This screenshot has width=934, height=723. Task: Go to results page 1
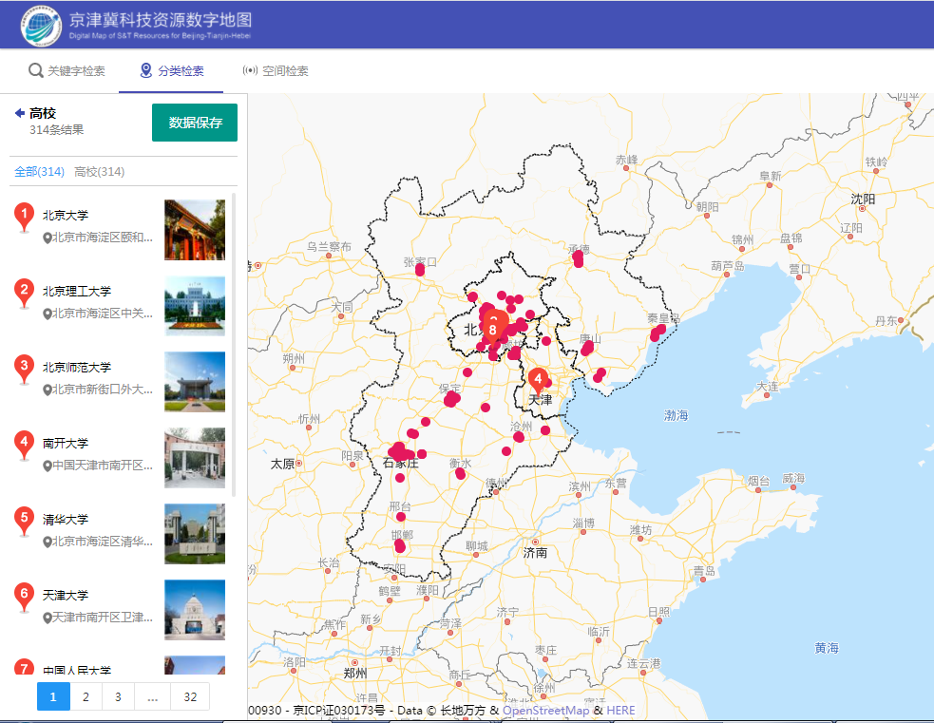click(53, 696)
